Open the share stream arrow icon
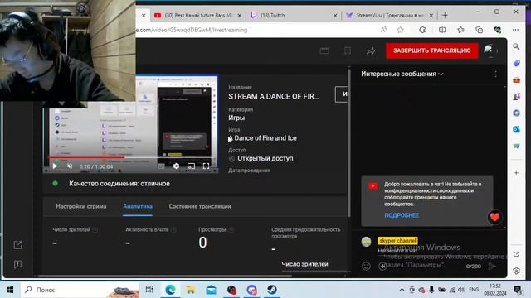This screenshot has height=298, width=531. [x=371, y=51]
